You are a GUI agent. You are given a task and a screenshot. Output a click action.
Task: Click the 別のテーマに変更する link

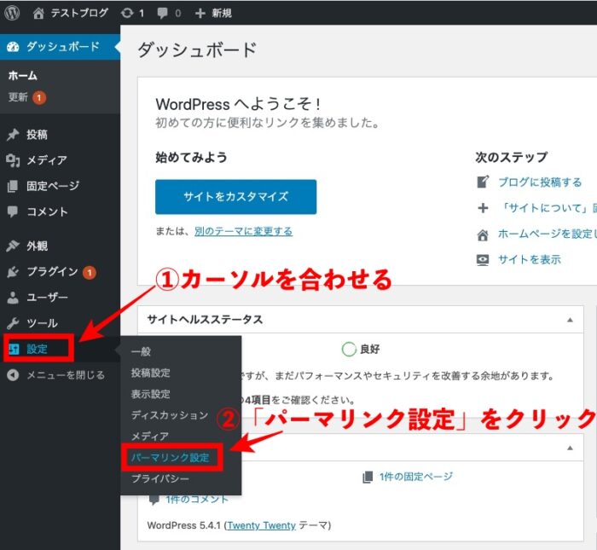pos(243,231)
